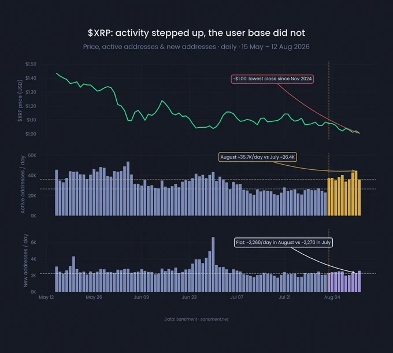Click the Jul 07 x-axis date label

click(x=236, y=298)
